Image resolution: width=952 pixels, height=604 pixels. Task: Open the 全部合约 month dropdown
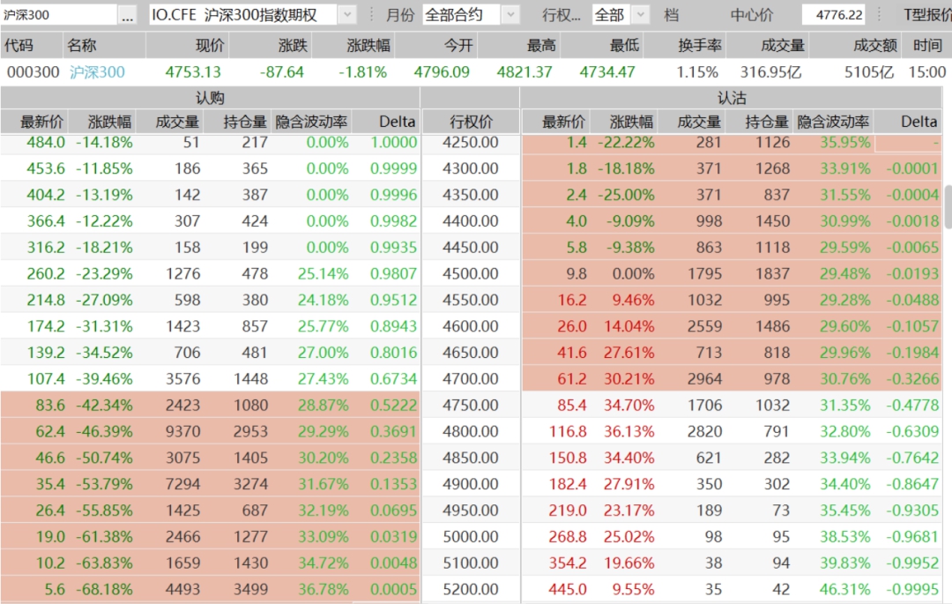click(510, 15)
